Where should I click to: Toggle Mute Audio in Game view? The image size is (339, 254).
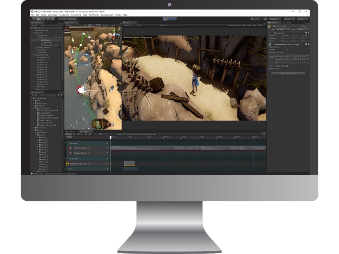coord(247,25)
